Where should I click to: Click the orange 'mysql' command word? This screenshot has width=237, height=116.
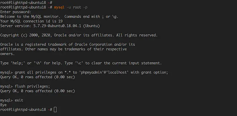pyautogui.click(x=59, y=7)
